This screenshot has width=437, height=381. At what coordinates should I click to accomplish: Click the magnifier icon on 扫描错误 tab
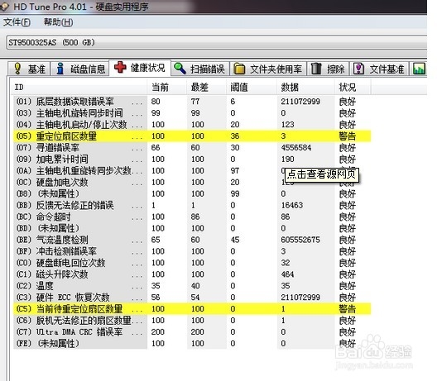point(180,69)
